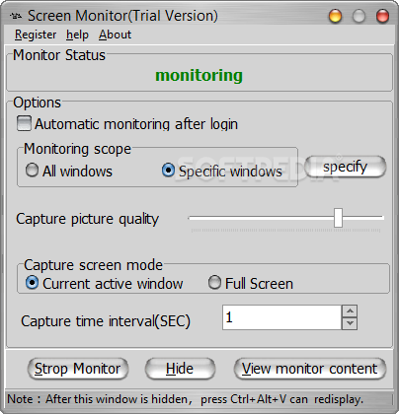The width and height of the screenshot is (399, 414).
Task: Click the Strop Monitor button
Action: [x=78, y=369]
